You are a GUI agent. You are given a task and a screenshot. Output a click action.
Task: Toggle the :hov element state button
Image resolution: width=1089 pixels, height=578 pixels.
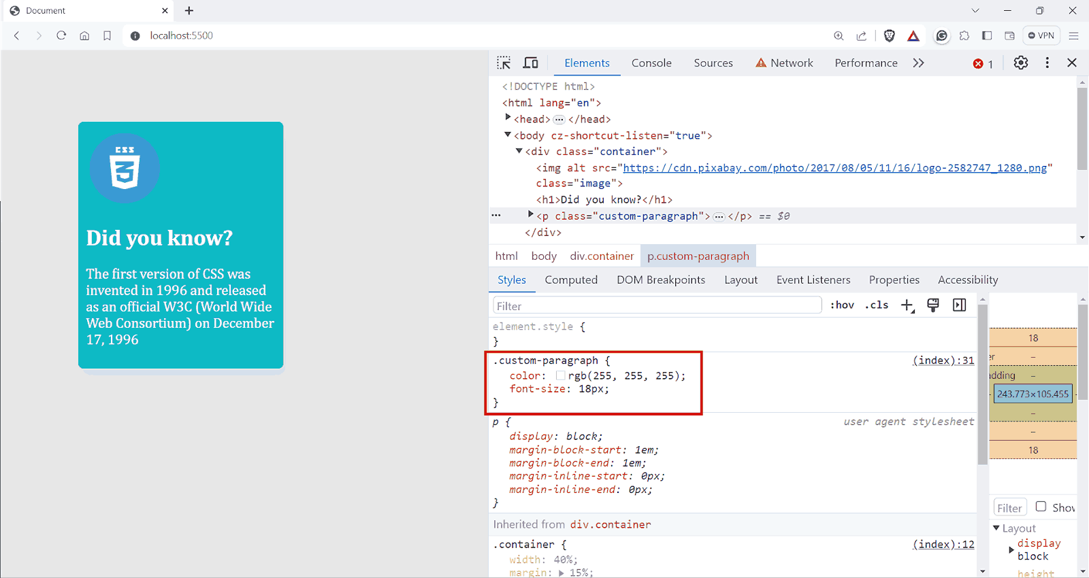[x=842, y=305]
